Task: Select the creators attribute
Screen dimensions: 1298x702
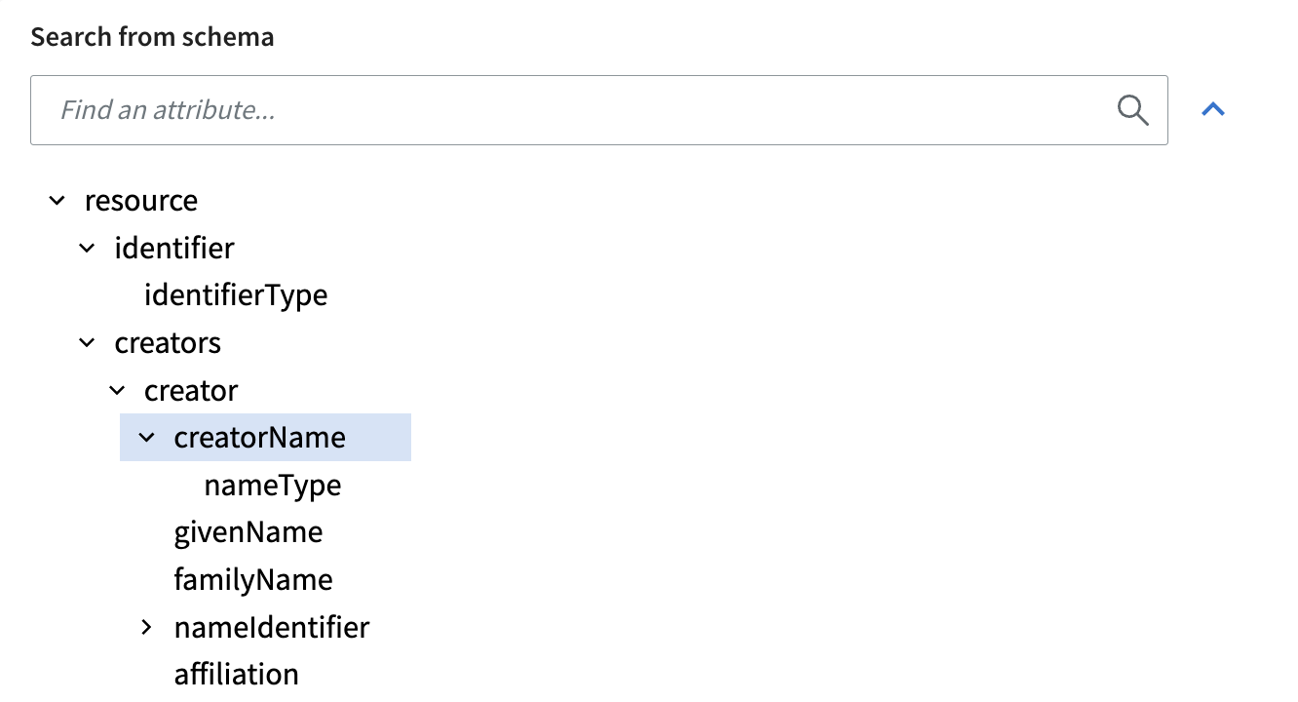Action: click(x=168, y=343)
